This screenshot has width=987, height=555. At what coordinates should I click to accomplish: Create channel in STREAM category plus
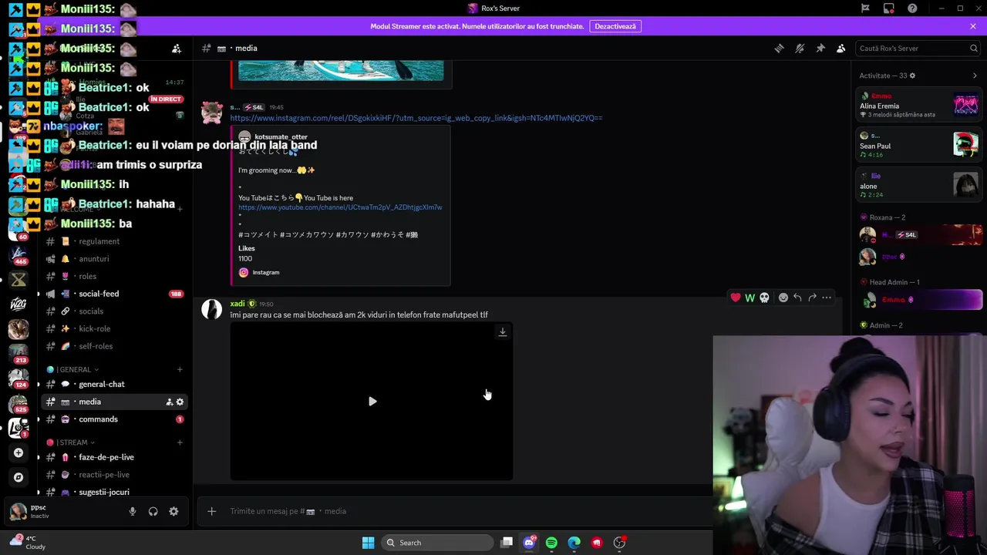(180, 442)
